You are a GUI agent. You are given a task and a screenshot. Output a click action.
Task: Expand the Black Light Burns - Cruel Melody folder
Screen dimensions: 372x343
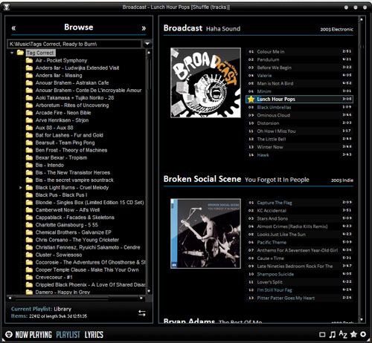point(21,188)
